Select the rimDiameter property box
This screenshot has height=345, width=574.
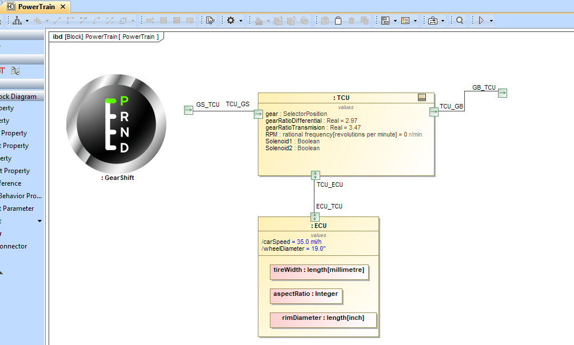tap(323, 319)
